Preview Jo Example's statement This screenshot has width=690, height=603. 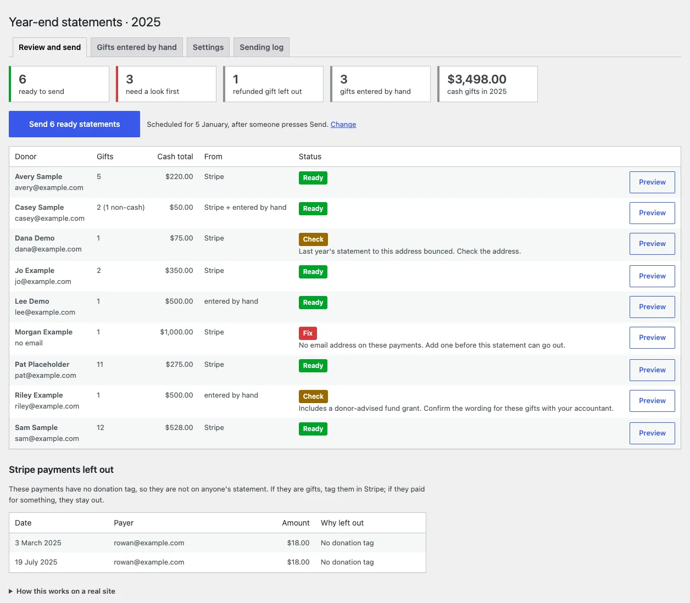(x=652, y=276)
